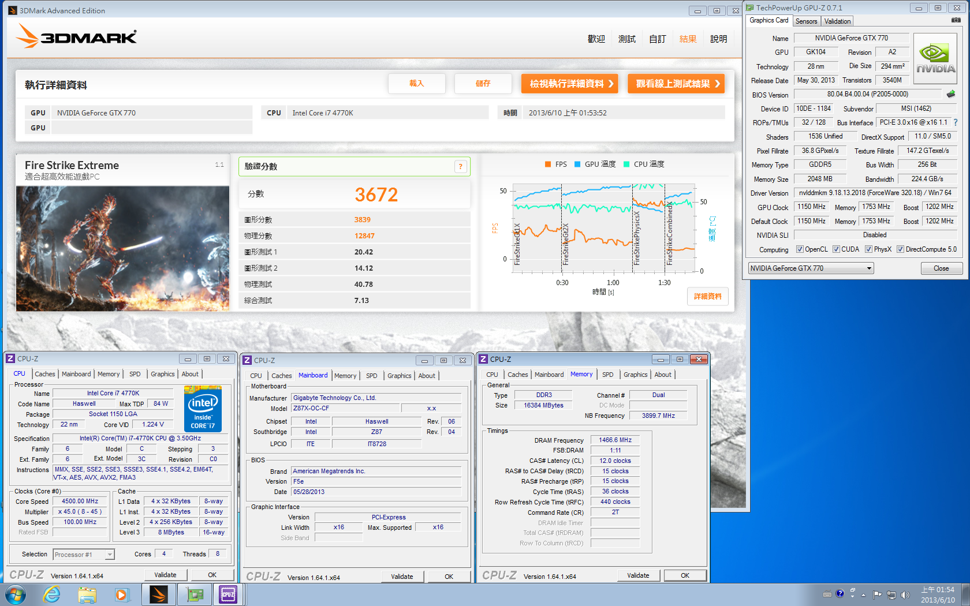Click the 12847 physics score value
The height and width of the screenshot is (606, 970).
[x=364, y=236]
